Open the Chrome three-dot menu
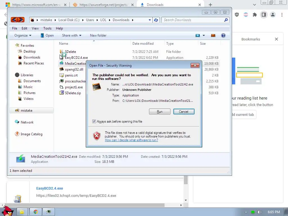This screenshot has height=216, width=288. [x=282, y=15]
